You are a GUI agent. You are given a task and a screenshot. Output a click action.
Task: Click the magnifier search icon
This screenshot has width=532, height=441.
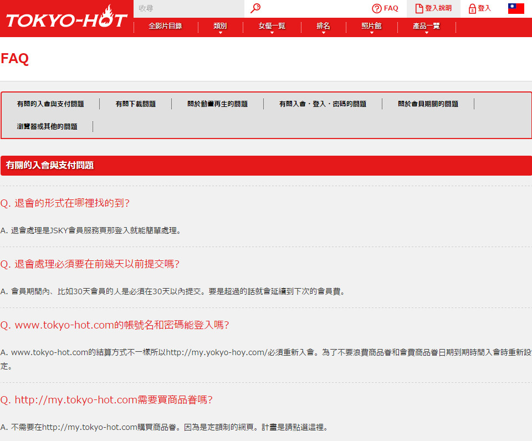point(255,8)
